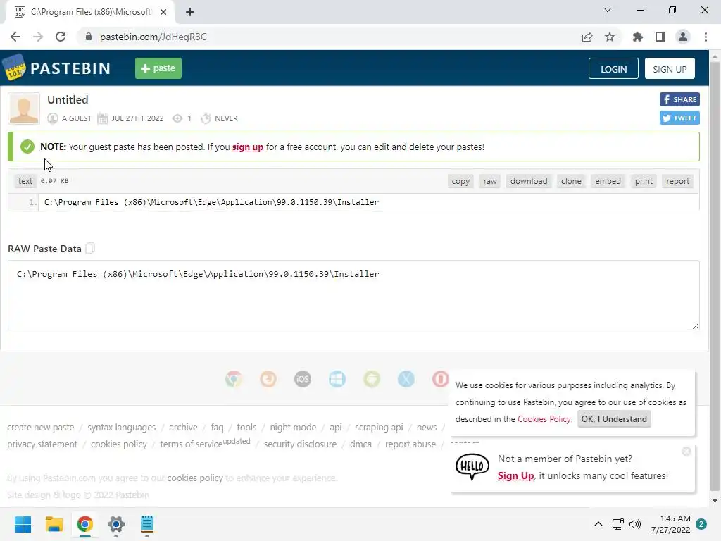Screen dimensions: 721x541
Task: Copy the paste contents
Action: pos(460,181)
